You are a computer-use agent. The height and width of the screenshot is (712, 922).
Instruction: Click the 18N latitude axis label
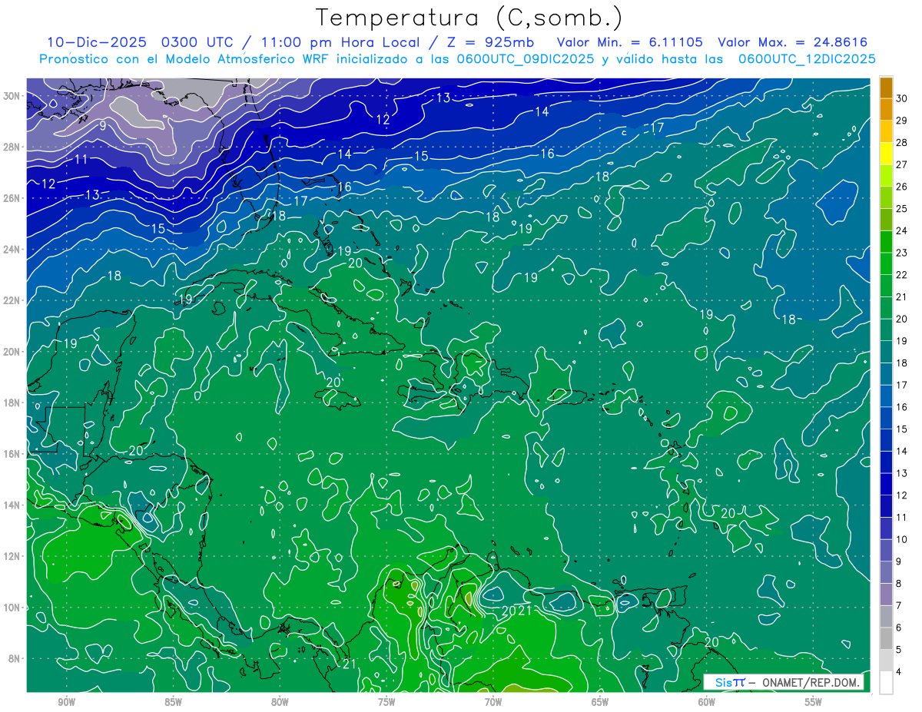[x=12, y=403]
